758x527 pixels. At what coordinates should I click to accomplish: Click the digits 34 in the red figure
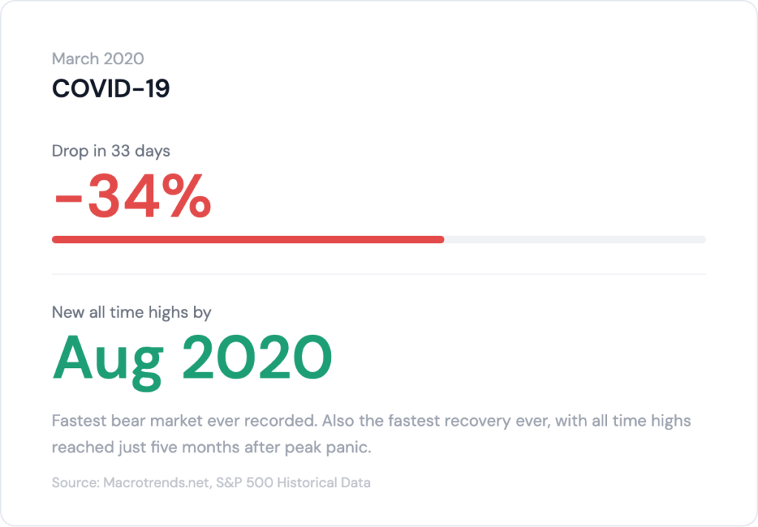click(124, 197)
